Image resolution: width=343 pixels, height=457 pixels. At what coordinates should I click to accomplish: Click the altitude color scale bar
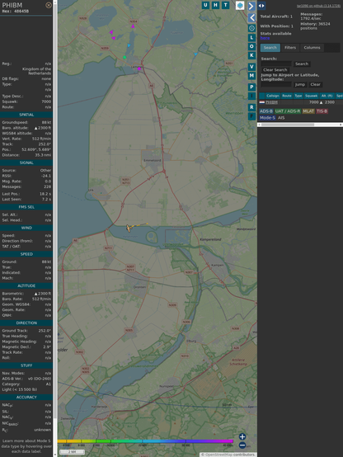pos(145,441)
